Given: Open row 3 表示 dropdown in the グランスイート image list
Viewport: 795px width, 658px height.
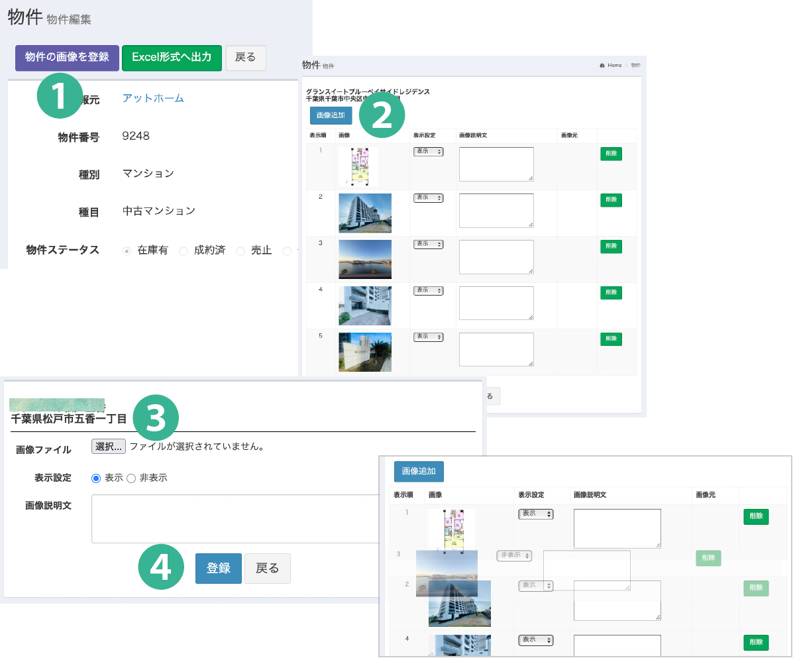Looking at the screenshot, I should (x=428, y=244).
